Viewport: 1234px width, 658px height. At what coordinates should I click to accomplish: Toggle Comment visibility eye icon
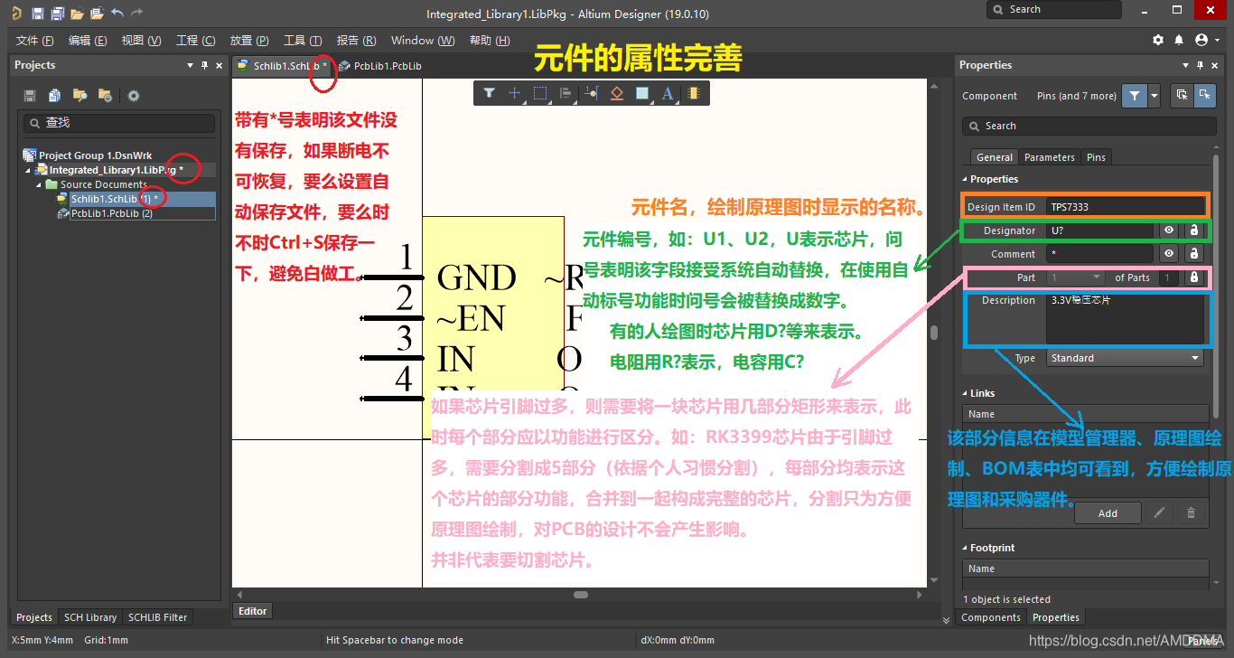pyautogui.click(x=1169, y=254)
